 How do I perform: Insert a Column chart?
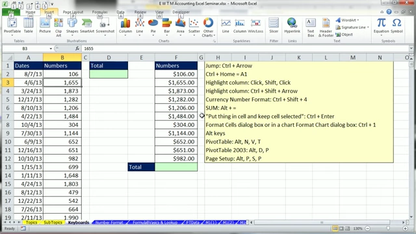coord(125,27)
